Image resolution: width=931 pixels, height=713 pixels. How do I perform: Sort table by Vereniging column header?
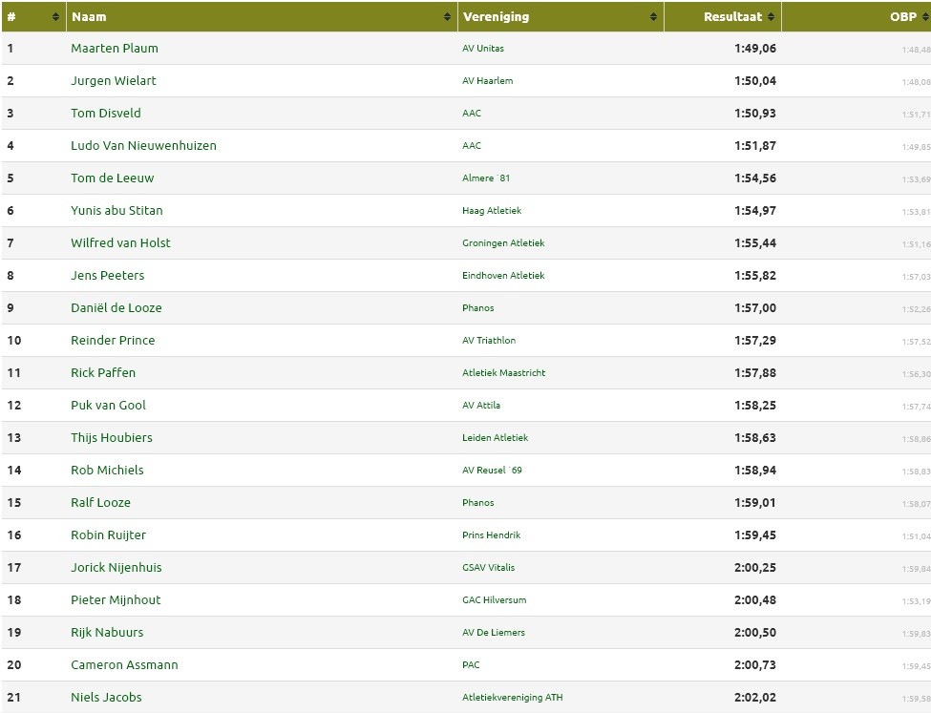[496, 17]
